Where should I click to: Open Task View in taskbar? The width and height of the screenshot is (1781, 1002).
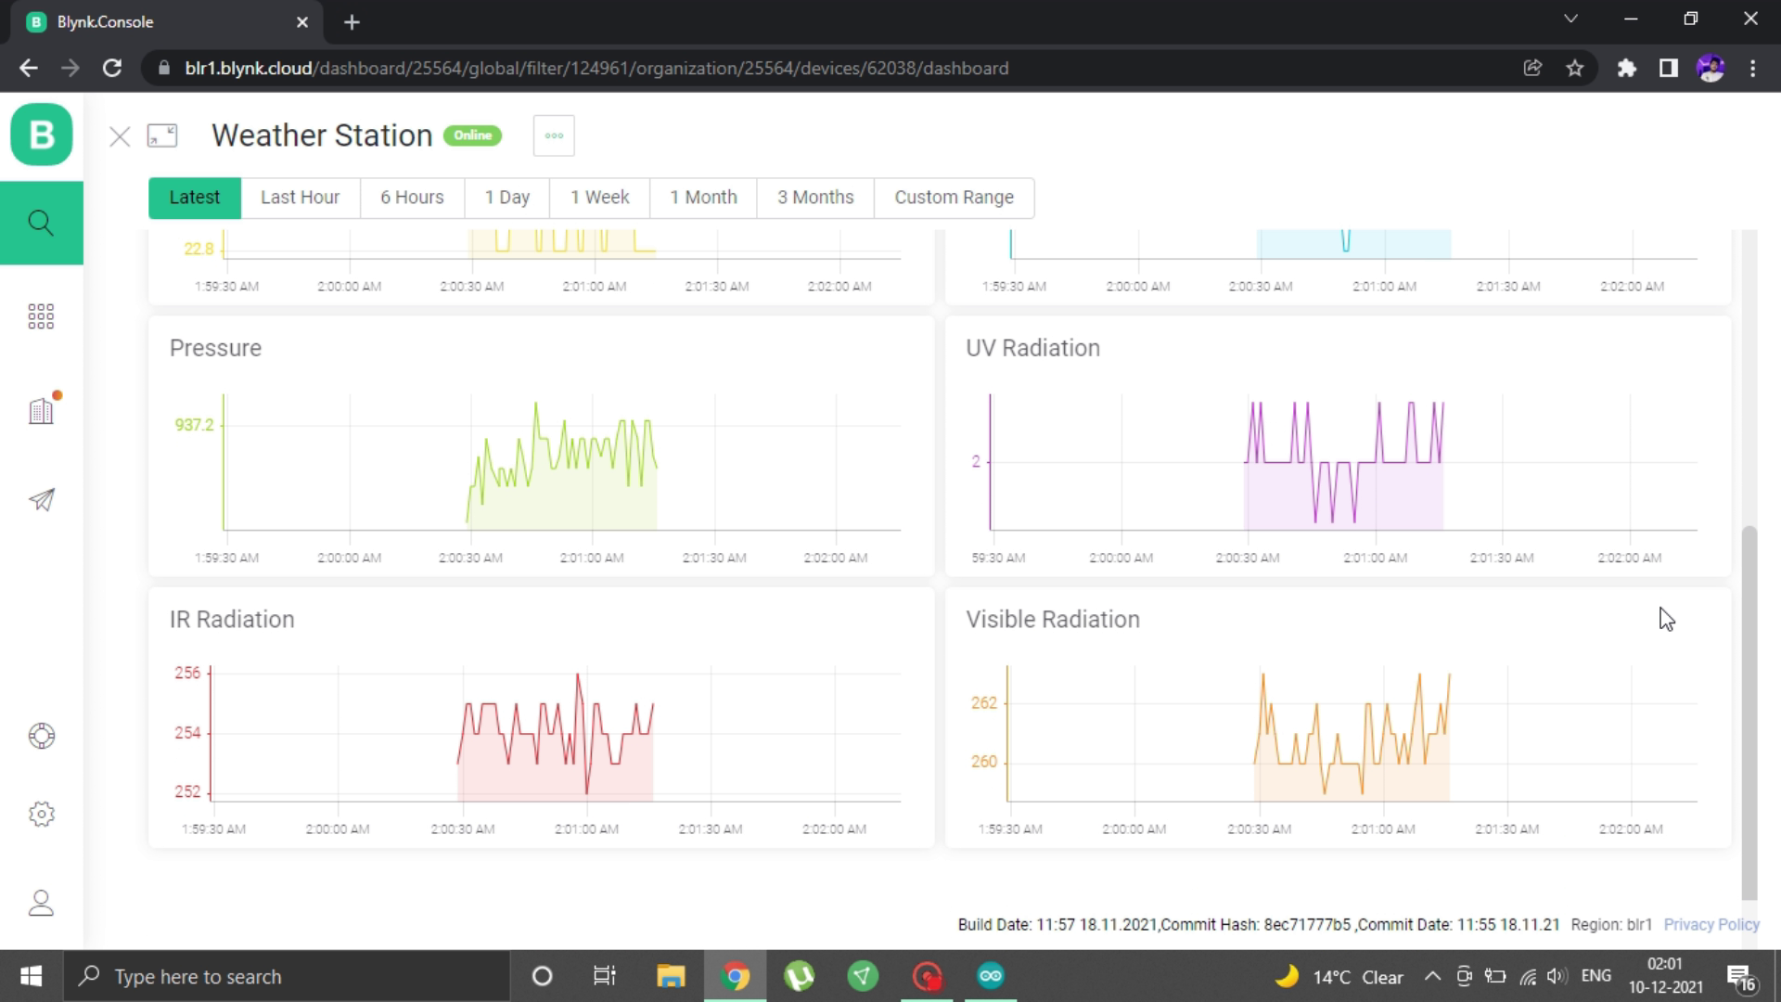(x=605, y=976)
